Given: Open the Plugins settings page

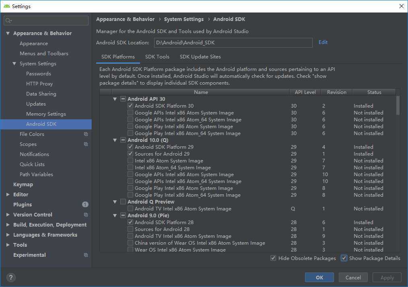Looking at the screenshot, I should pyautogui.click(x=23, y=204).
